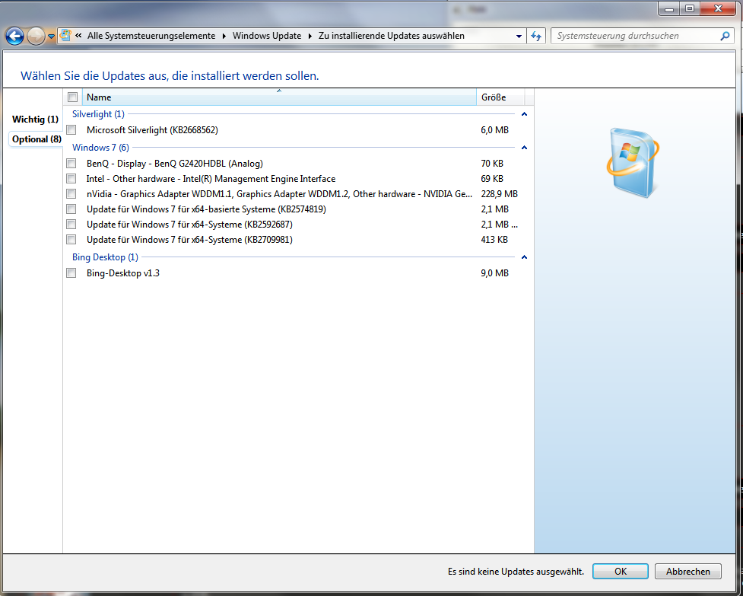Click the Control Panel icon in address bar

click(x=66, y=36)
